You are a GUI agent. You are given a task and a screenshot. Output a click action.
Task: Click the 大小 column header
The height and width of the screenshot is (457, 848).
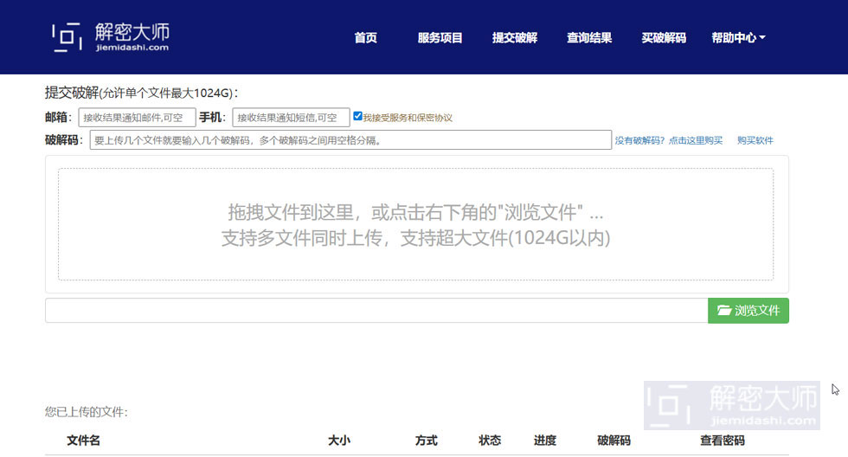339,441
